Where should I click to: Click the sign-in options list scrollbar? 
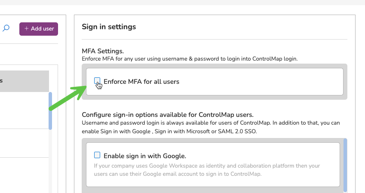(x=345, y=165)
